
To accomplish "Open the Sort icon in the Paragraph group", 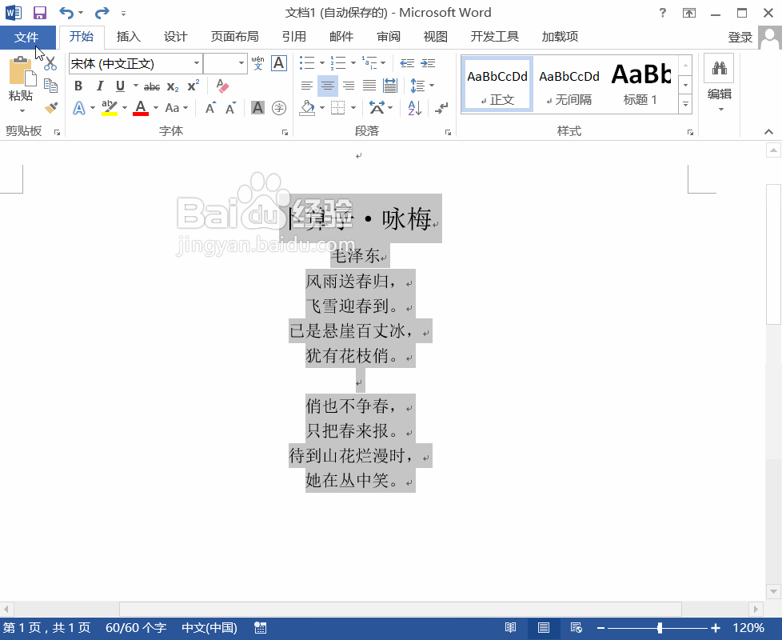I will (x=413, y=107).
